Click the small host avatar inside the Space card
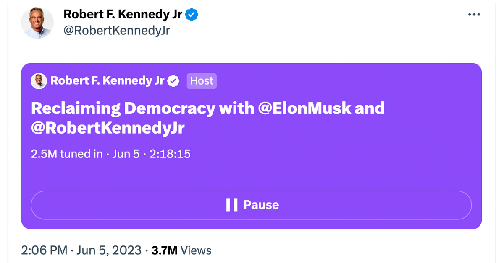 (39, 81)
